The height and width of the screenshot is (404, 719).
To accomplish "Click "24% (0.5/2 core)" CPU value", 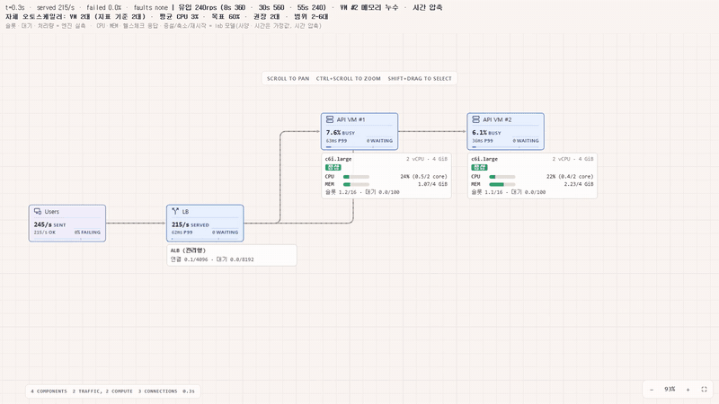I will click(423, 176).
